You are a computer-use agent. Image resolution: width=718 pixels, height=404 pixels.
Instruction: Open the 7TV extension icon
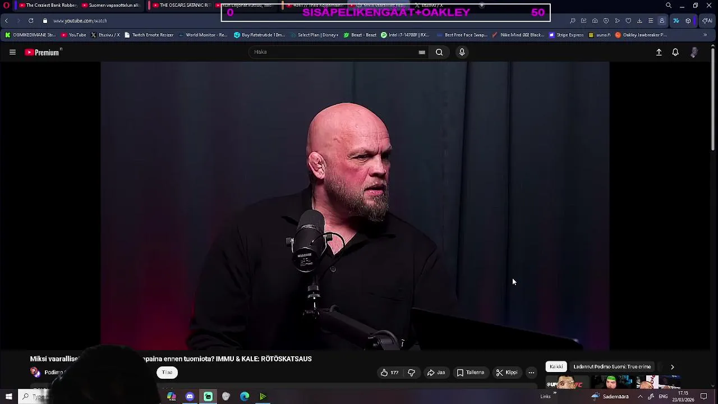[676, 21]
